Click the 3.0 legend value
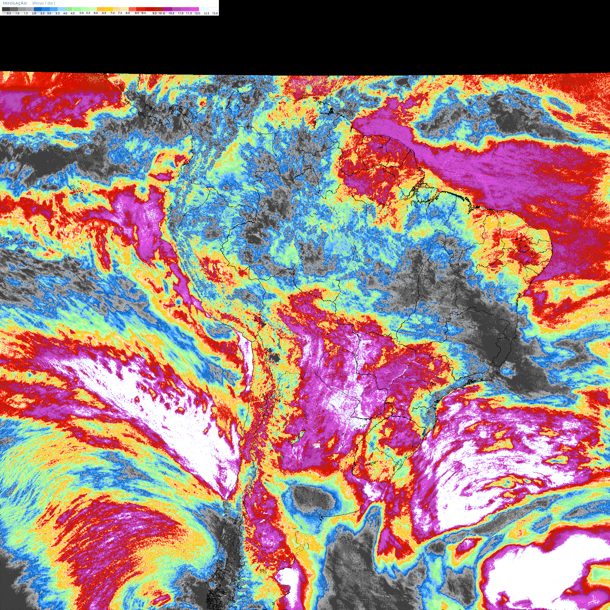 coord(49,13)
